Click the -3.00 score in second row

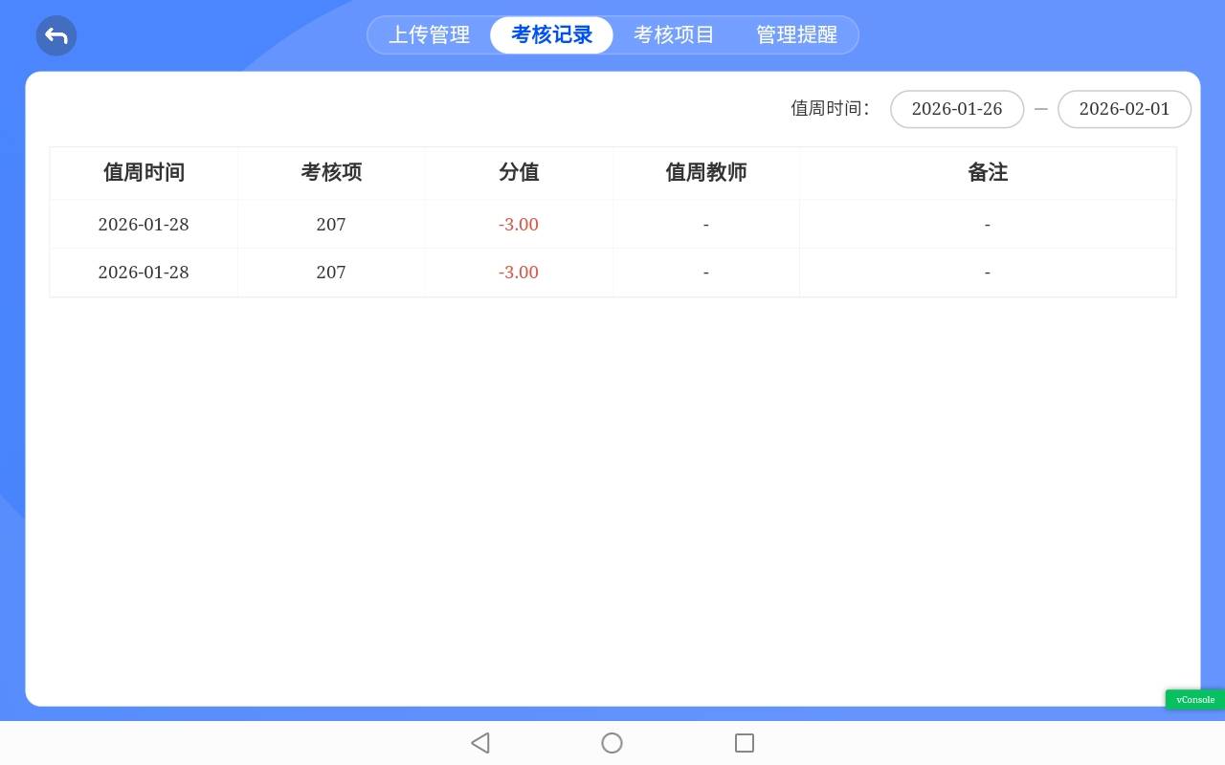click(x=519, y=273)
